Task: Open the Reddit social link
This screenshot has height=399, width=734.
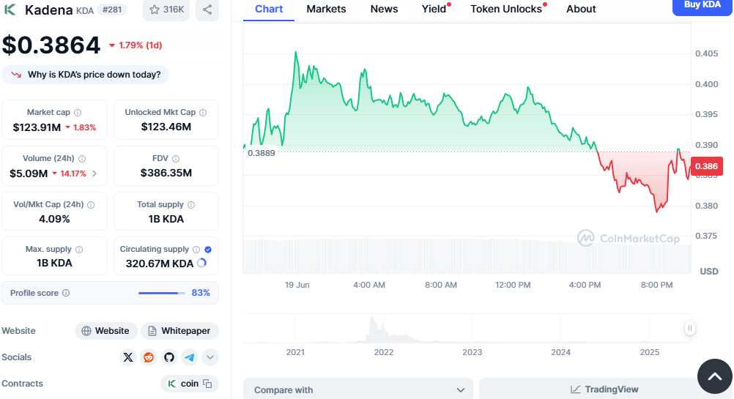Action: 149,357
